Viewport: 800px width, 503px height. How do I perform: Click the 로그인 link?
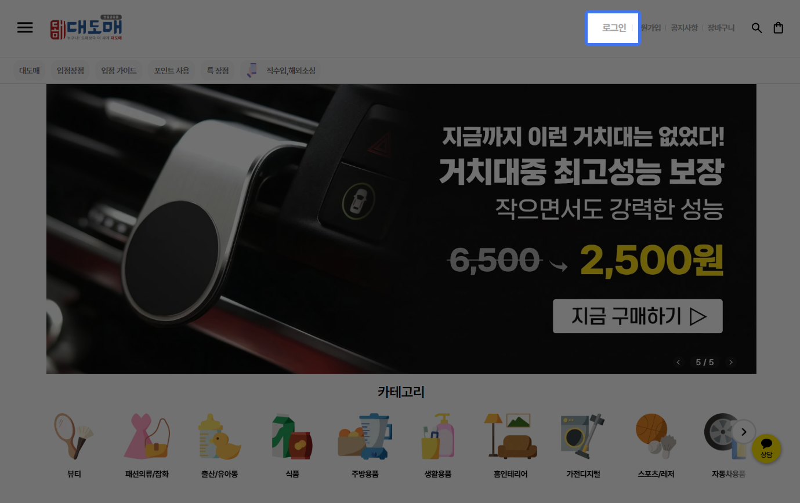click(614, 28)
